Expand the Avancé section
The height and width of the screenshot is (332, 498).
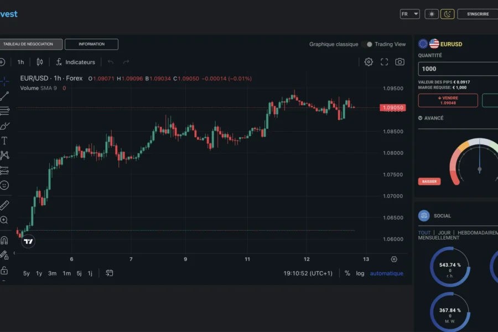[430, 118]
